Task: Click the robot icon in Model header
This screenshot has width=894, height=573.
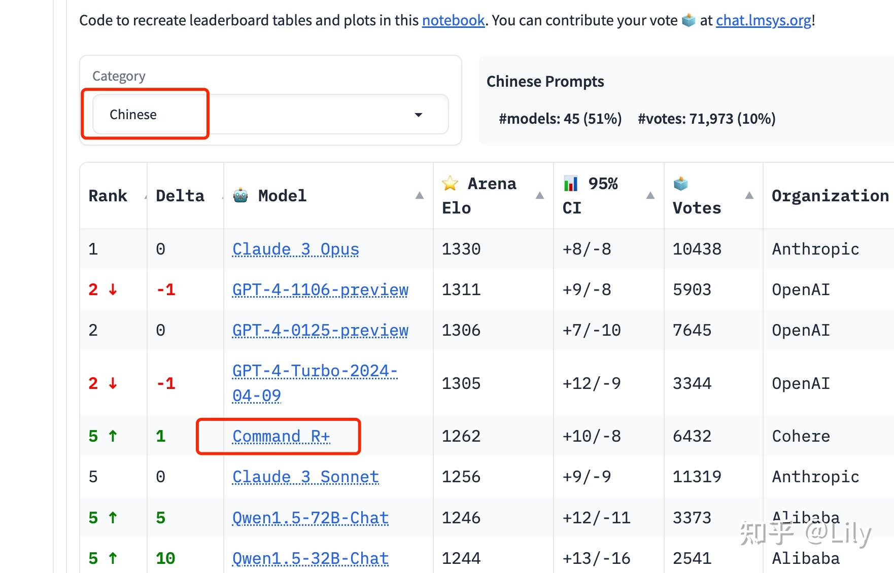Action: tap(240, 196)
